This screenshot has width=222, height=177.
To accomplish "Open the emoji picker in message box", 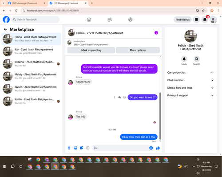I will pos(151,148).
